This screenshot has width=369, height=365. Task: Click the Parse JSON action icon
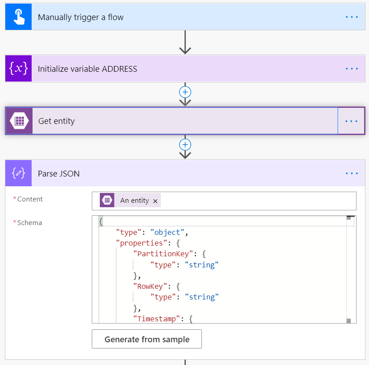coord(18,173)
